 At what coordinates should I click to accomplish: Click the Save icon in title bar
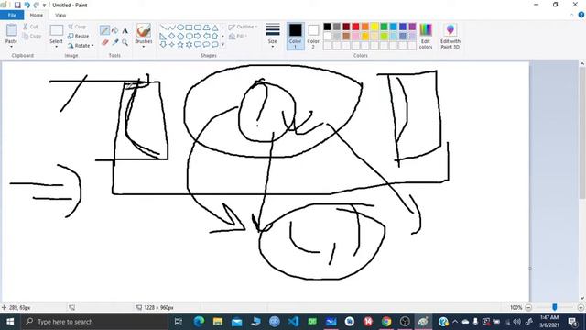tap(17, 5)
